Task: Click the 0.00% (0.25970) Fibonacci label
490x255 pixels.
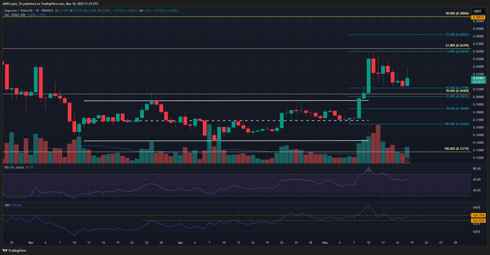Action: pyautogui.click(x=458, y=51)
